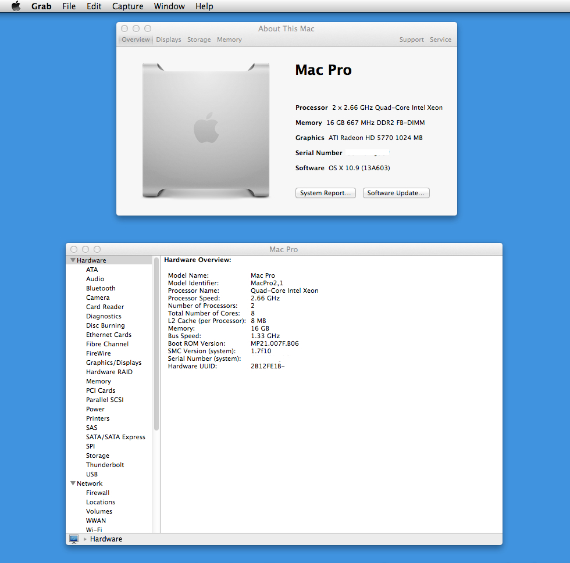Select Parallel SCSI in the sidebar
Screen dimensions: 570x563
click(x=105, y=400)
